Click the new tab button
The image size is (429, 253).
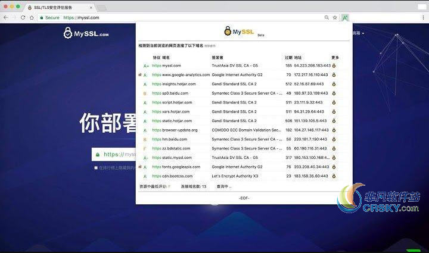pyautogui.click(x=102, y=8)
